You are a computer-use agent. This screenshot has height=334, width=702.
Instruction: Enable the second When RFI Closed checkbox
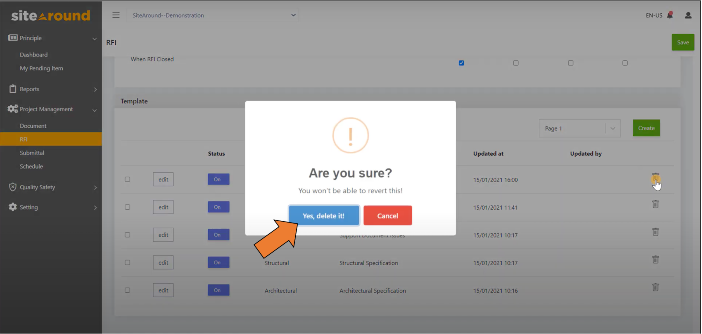(x=516, y=62)
